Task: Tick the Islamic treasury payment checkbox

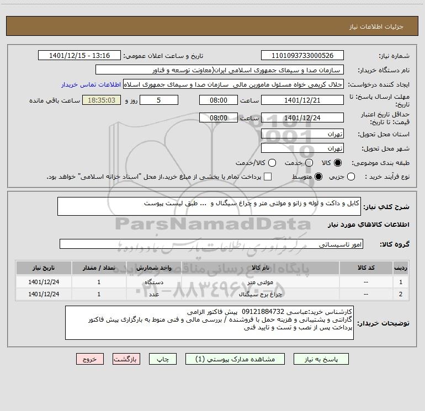Action: (x=268, y=177)
